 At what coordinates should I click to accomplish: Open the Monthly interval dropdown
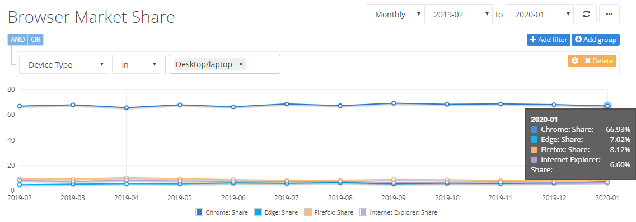point(395,14)
